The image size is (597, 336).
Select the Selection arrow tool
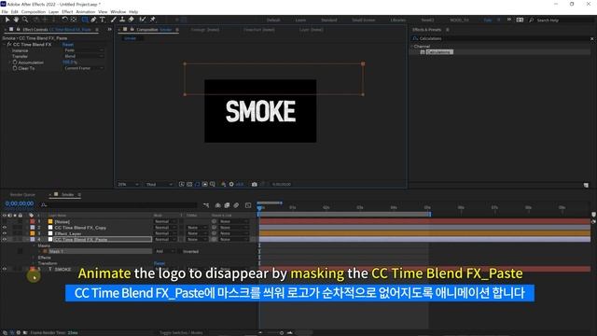pos(7,20)
